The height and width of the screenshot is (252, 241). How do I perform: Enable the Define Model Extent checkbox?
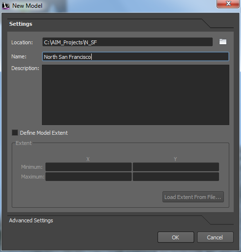point(15,133)
